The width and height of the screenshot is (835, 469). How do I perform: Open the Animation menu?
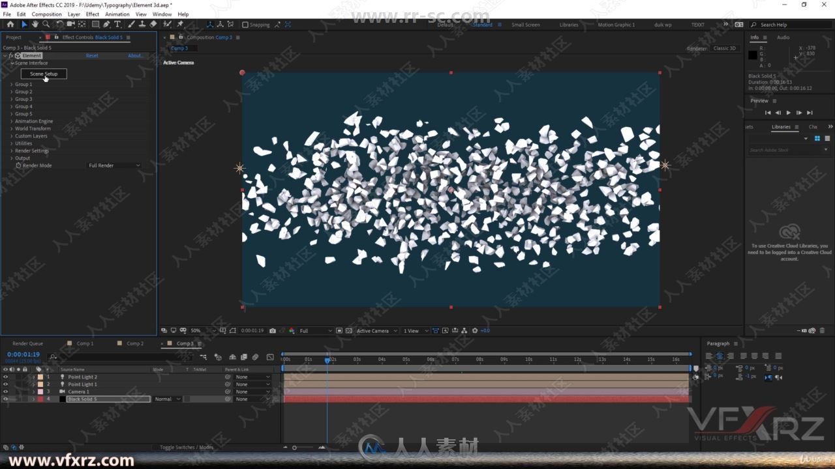(x=117, y=14)
